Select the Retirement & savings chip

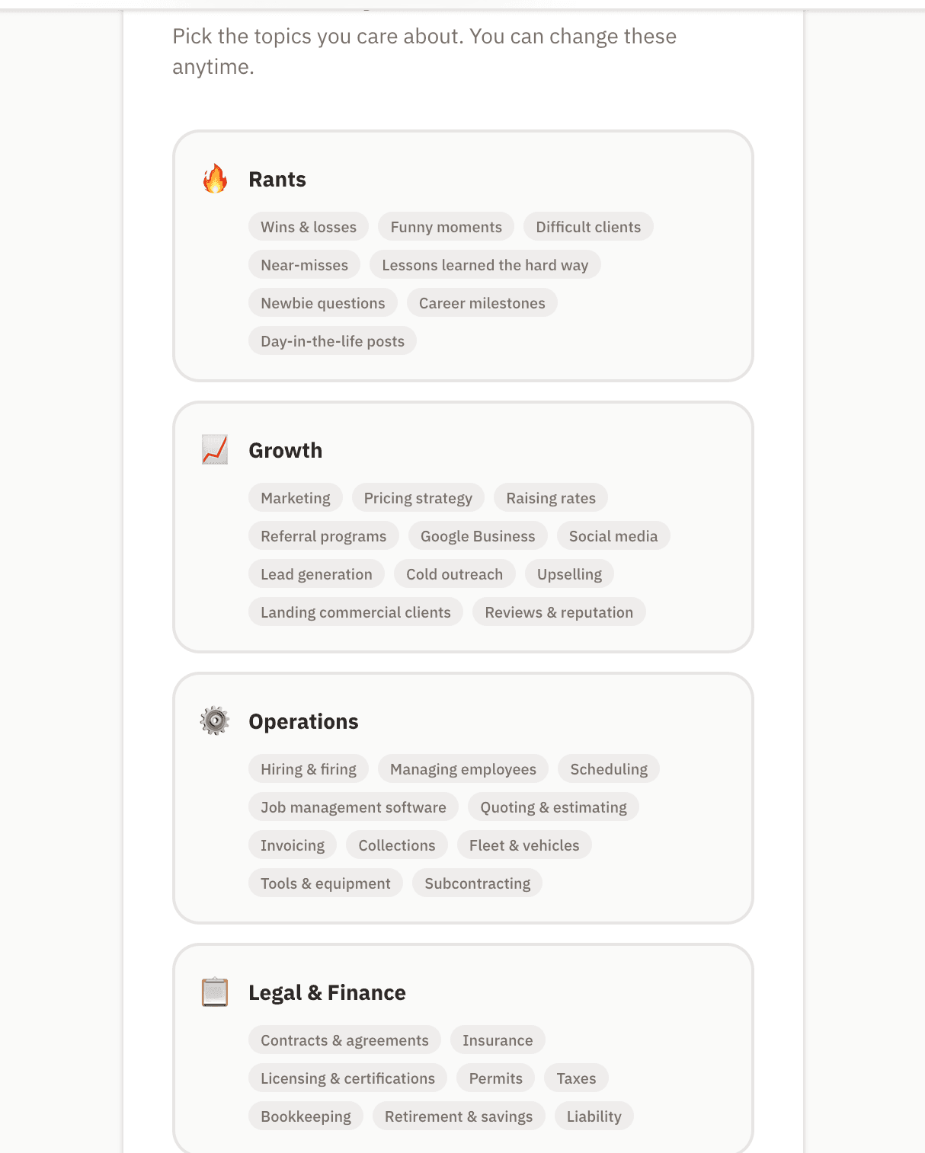point(459,1116)
